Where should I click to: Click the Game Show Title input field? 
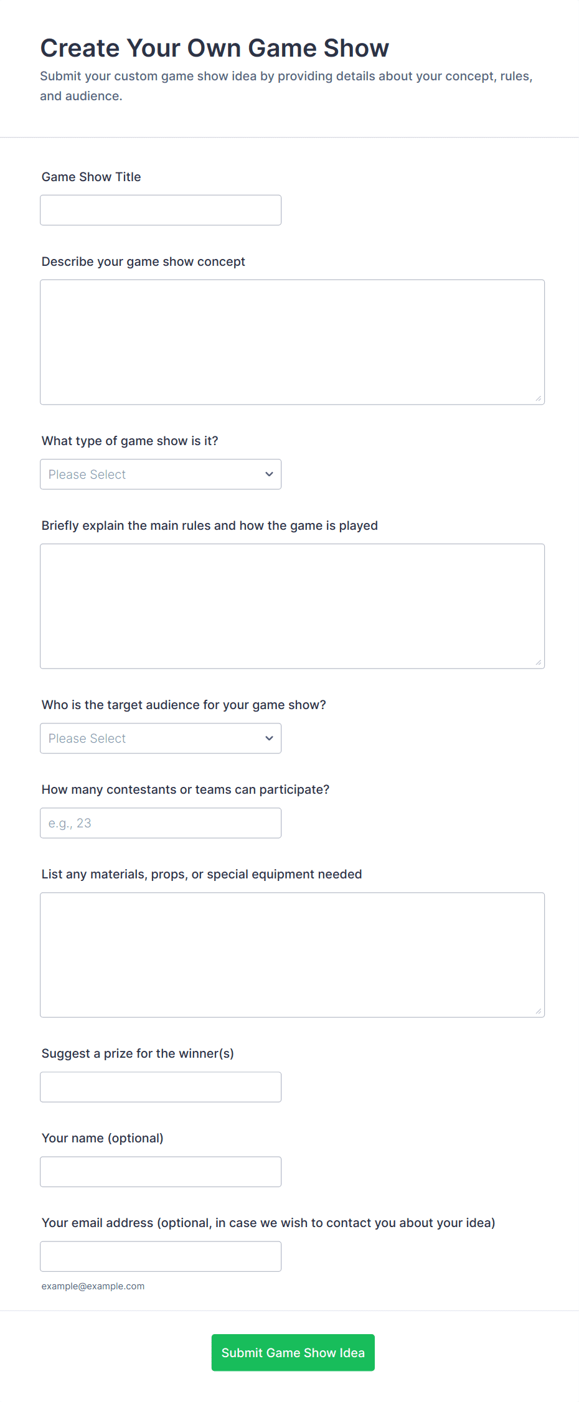[x=161, y=210]
